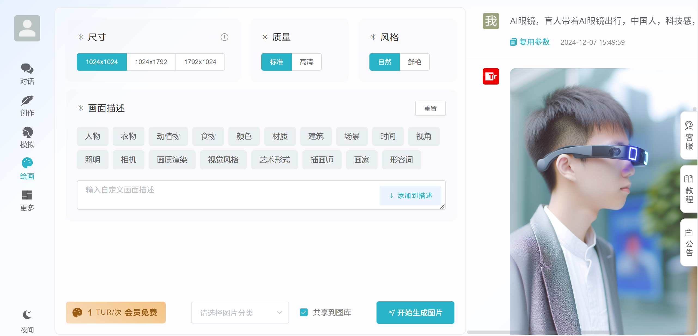Click the 复用参数 link
This screenshot has height=336, width=698.
tap(530, 42)
